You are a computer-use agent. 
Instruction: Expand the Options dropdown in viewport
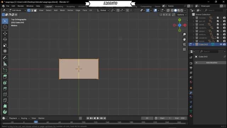click(x=182, y=15)
